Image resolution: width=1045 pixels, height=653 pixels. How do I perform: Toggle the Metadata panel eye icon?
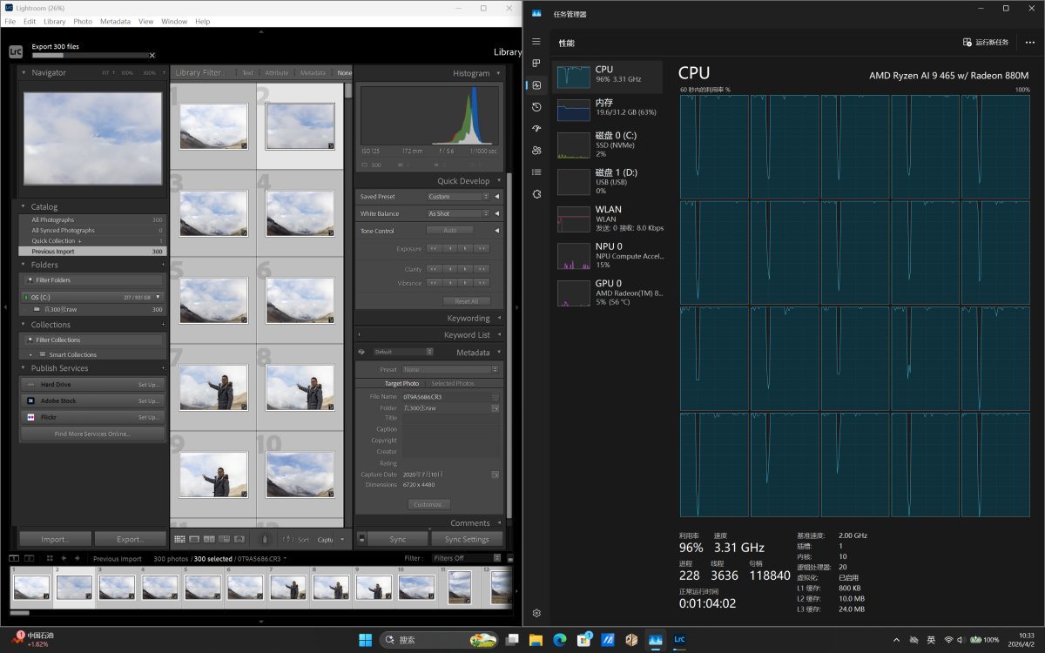coord(361,353)
